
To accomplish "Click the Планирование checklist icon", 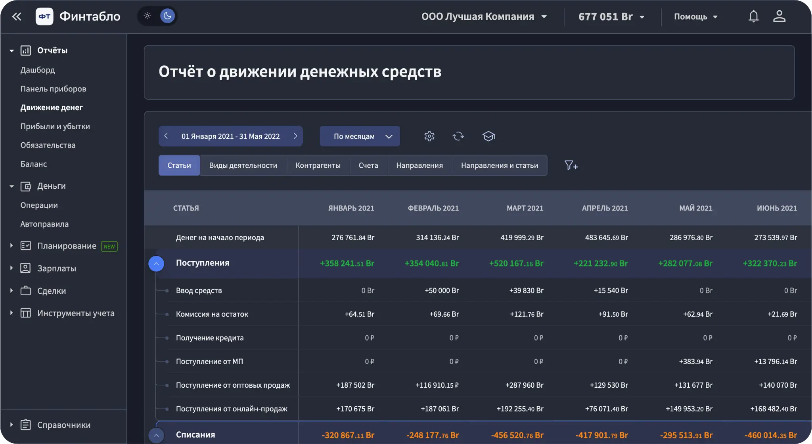I will pyautogui.click(x=26, y=246).
